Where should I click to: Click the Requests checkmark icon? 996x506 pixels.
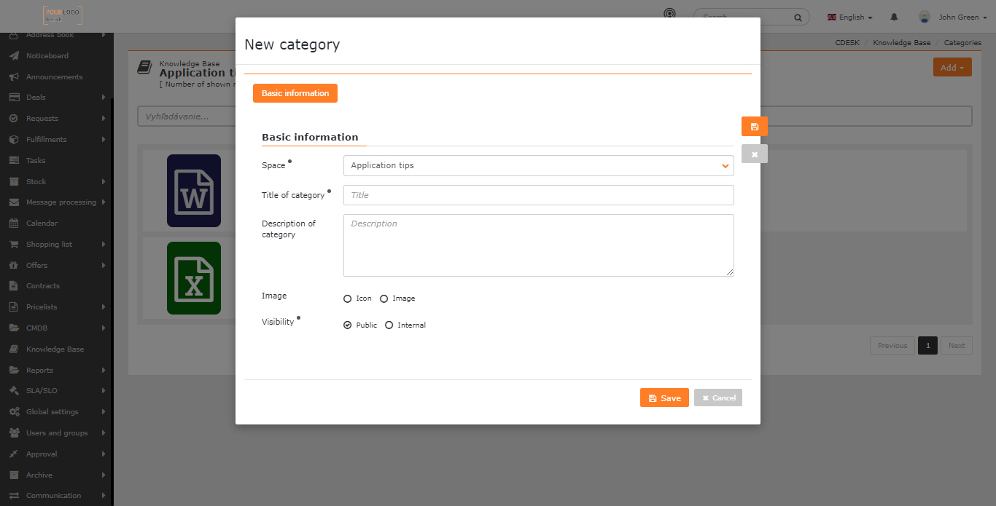(x=13, y=118)
